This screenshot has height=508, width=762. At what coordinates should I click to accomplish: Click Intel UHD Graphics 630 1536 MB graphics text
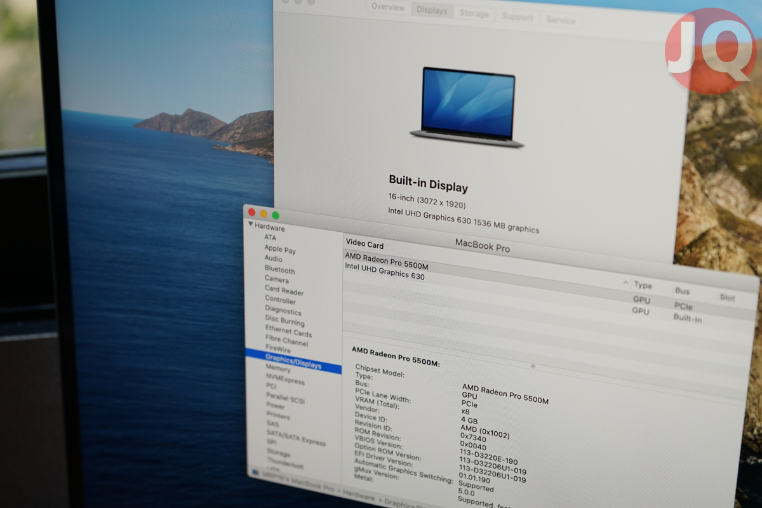pos(464,220)
